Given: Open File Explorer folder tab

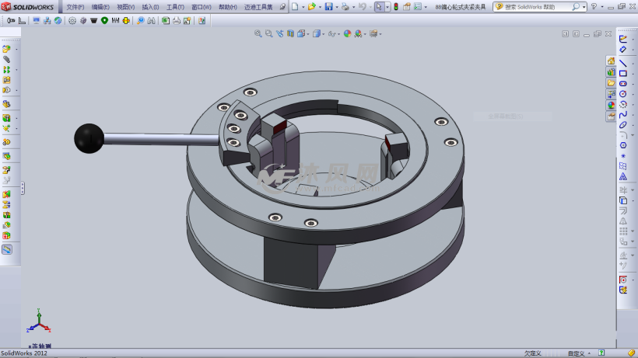Looking at the screenshot, I should point(611,83).
